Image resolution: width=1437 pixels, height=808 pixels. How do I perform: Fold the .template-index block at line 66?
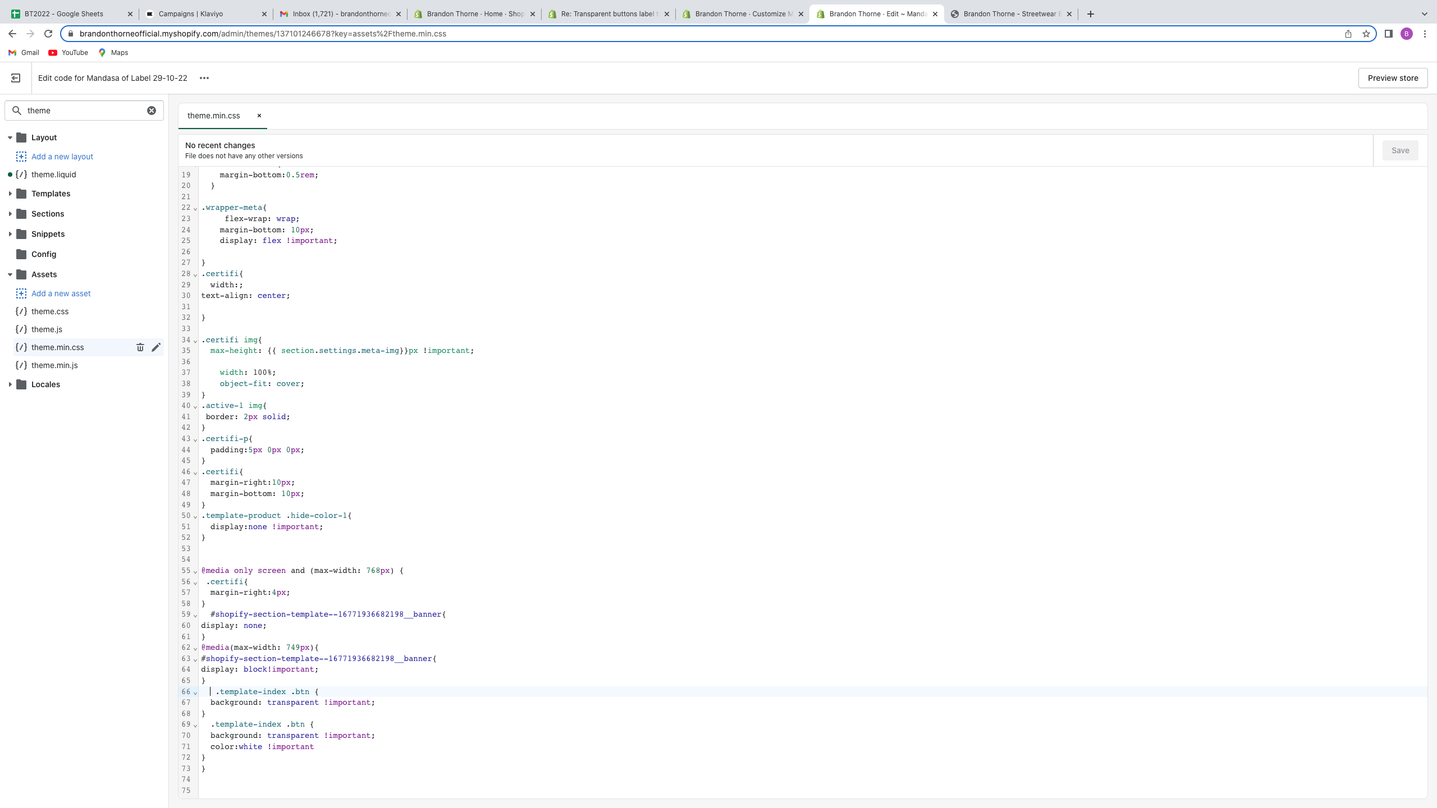click(x=195, y=692)
